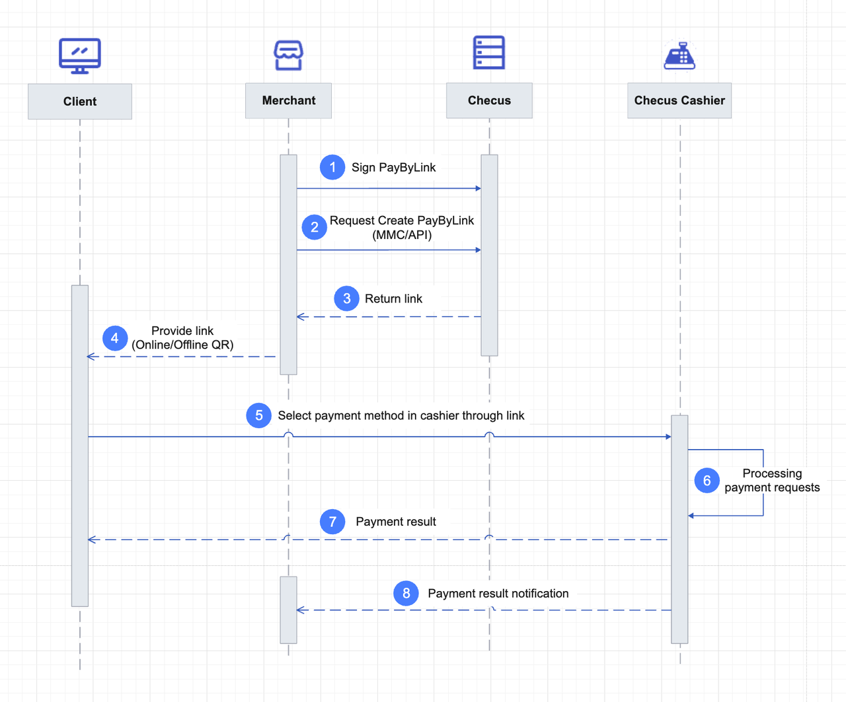Click the step 7 number circle

(x=332, y=522)
